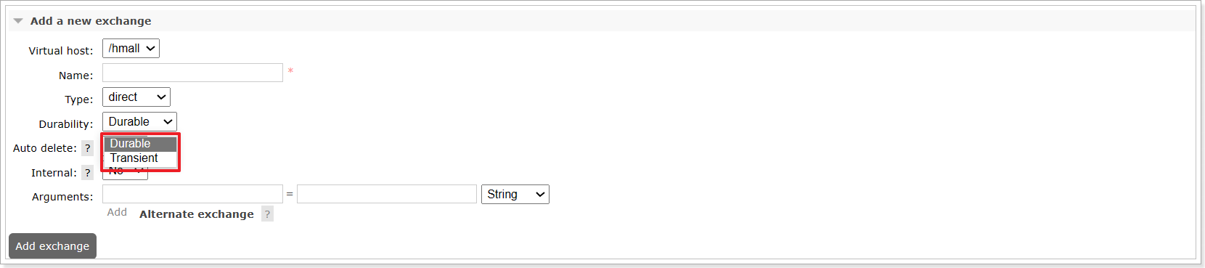Choose the Transient option
The height and width of the screenshot is (268, 1205).
coord(140,158)
